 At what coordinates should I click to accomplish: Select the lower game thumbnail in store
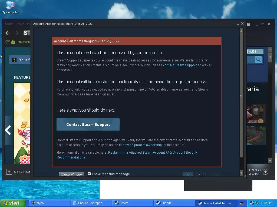256,135
